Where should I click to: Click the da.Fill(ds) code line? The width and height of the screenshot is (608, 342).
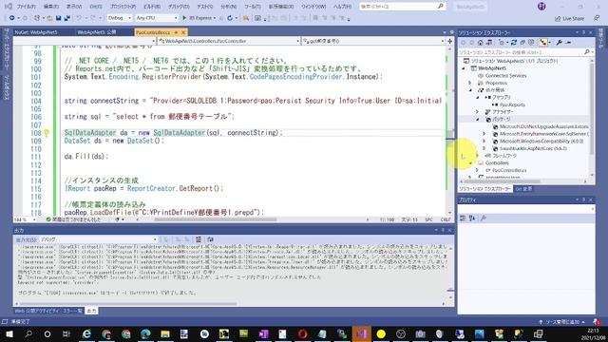[86, 156]
